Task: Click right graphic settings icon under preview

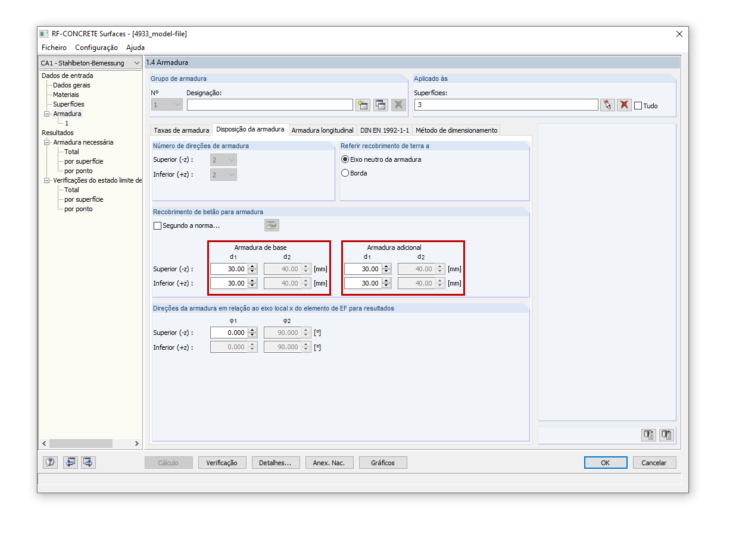Action: (666, 435)
